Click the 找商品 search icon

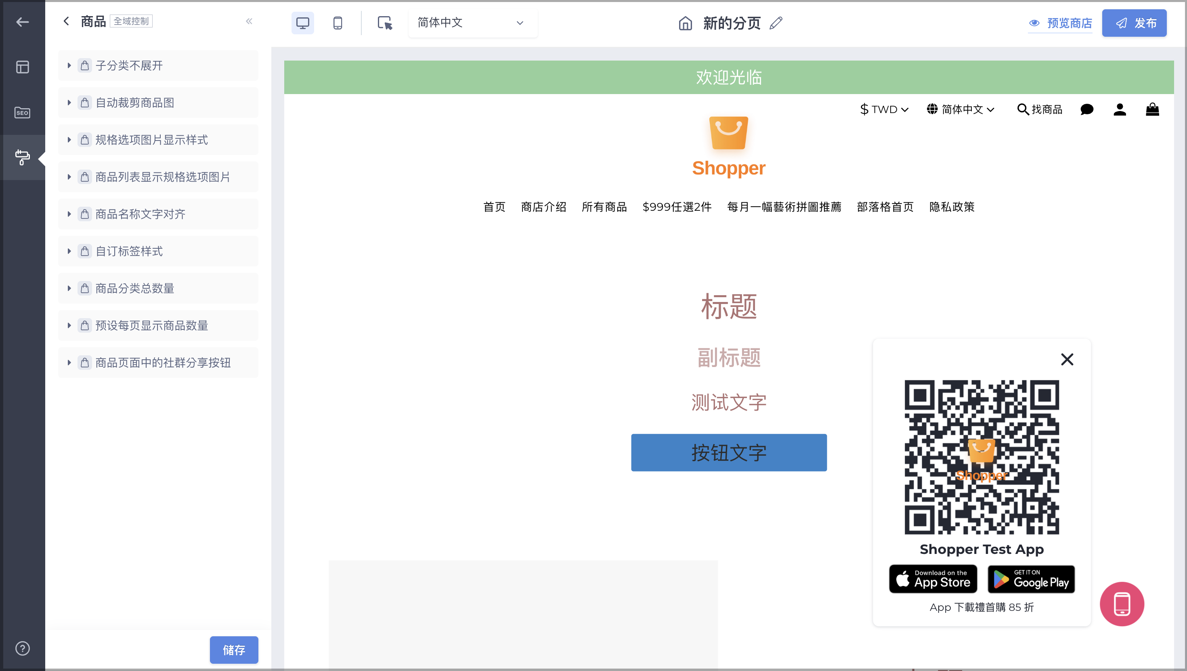[x=1040, y=110]
